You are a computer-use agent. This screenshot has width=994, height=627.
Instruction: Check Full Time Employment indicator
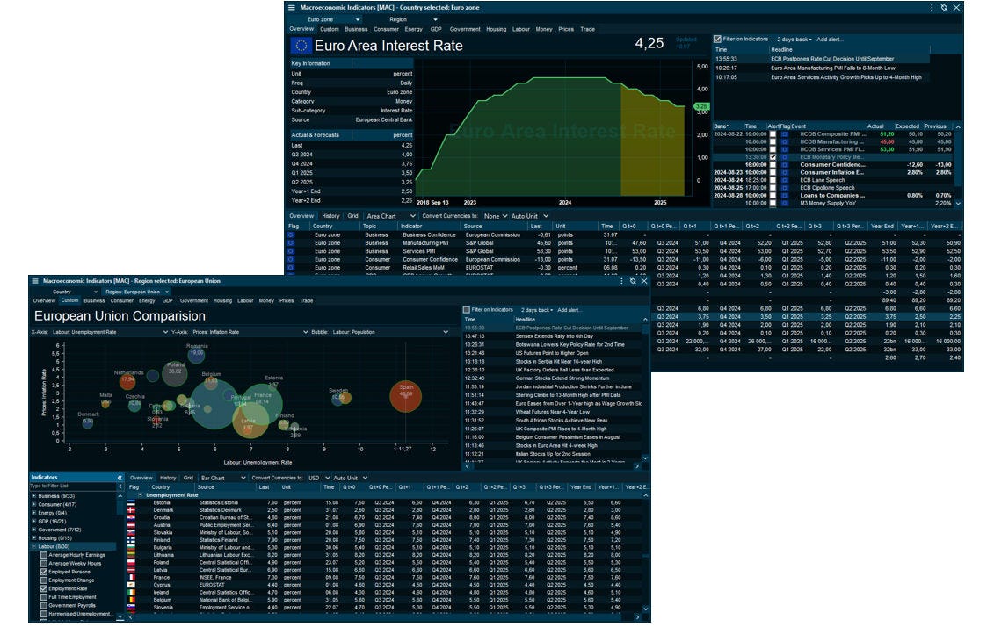click(x=44, y=597)
